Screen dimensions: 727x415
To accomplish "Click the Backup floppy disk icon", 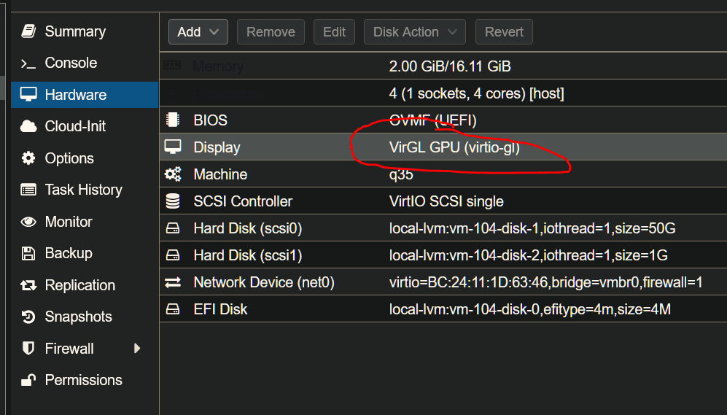I will 28,253.
